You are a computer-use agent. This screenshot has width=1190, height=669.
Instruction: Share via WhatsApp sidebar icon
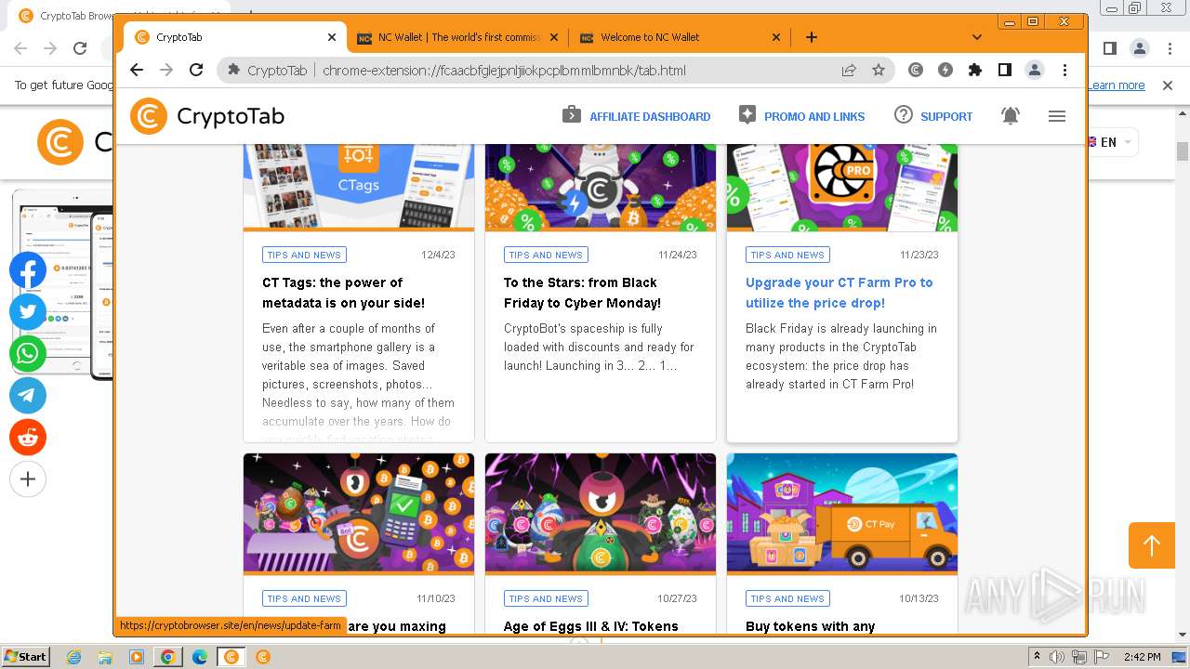pos(28,354)
